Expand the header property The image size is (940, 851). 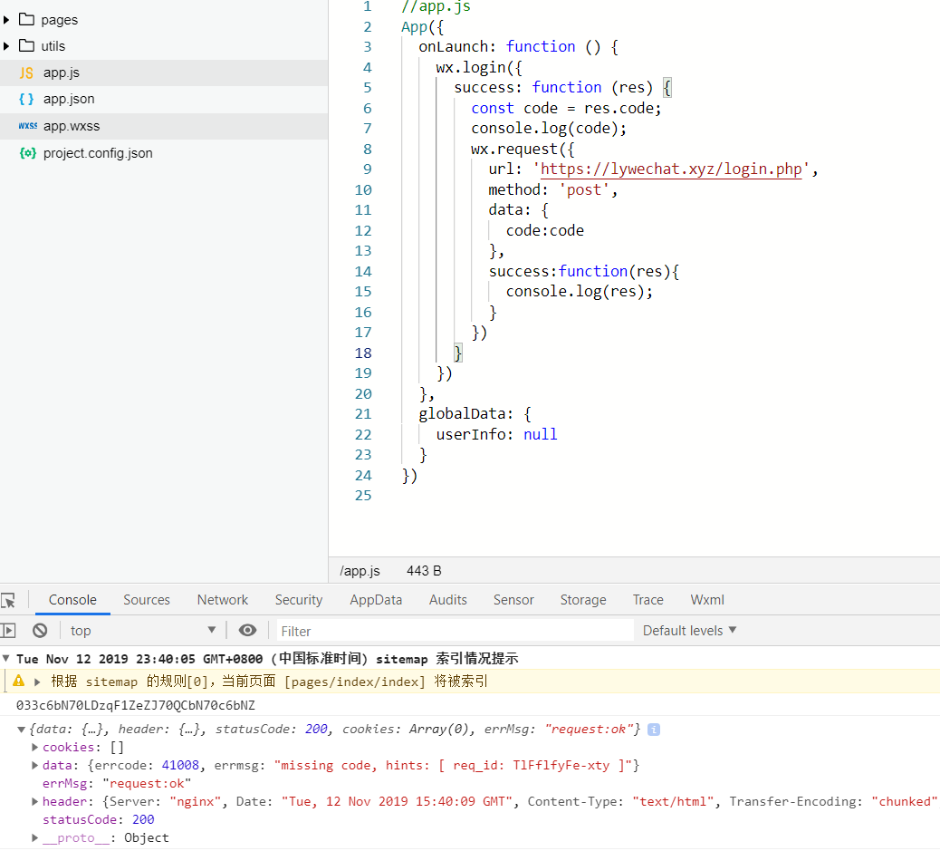(x=34, y=801)
